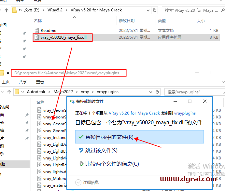Select vray_LightDo file in vrayplugins list
Viewport: 225px width, 191px height.
[54, 144]
